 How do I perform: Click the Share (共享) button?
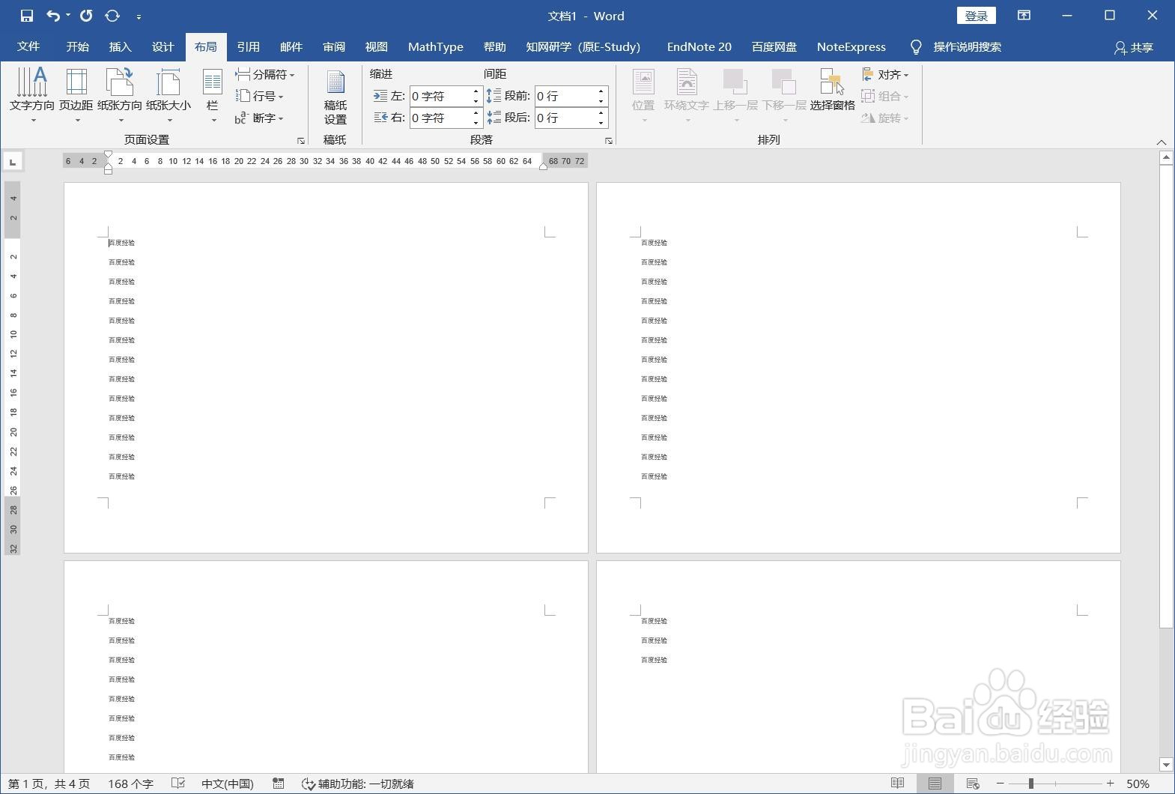[x=1134, y=47]
